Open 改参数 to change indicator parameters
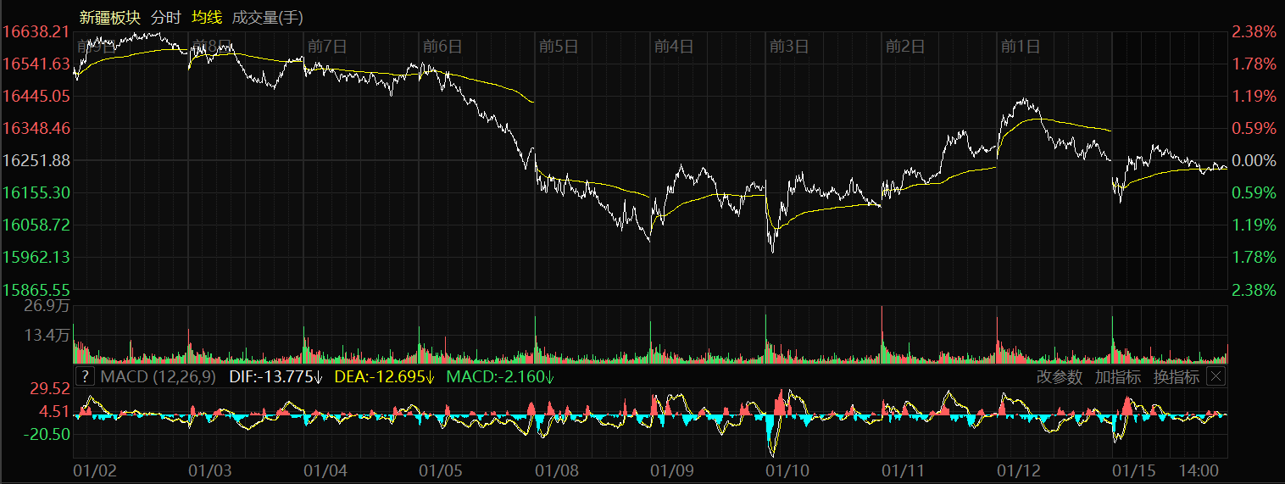The width and height of the screenshot is (1285, 484). [1059, 377]
